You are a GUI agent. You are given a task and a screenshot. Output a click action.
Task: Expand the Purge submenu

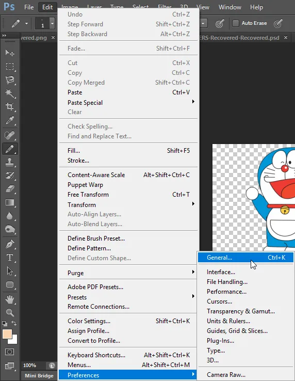point(128,273)
